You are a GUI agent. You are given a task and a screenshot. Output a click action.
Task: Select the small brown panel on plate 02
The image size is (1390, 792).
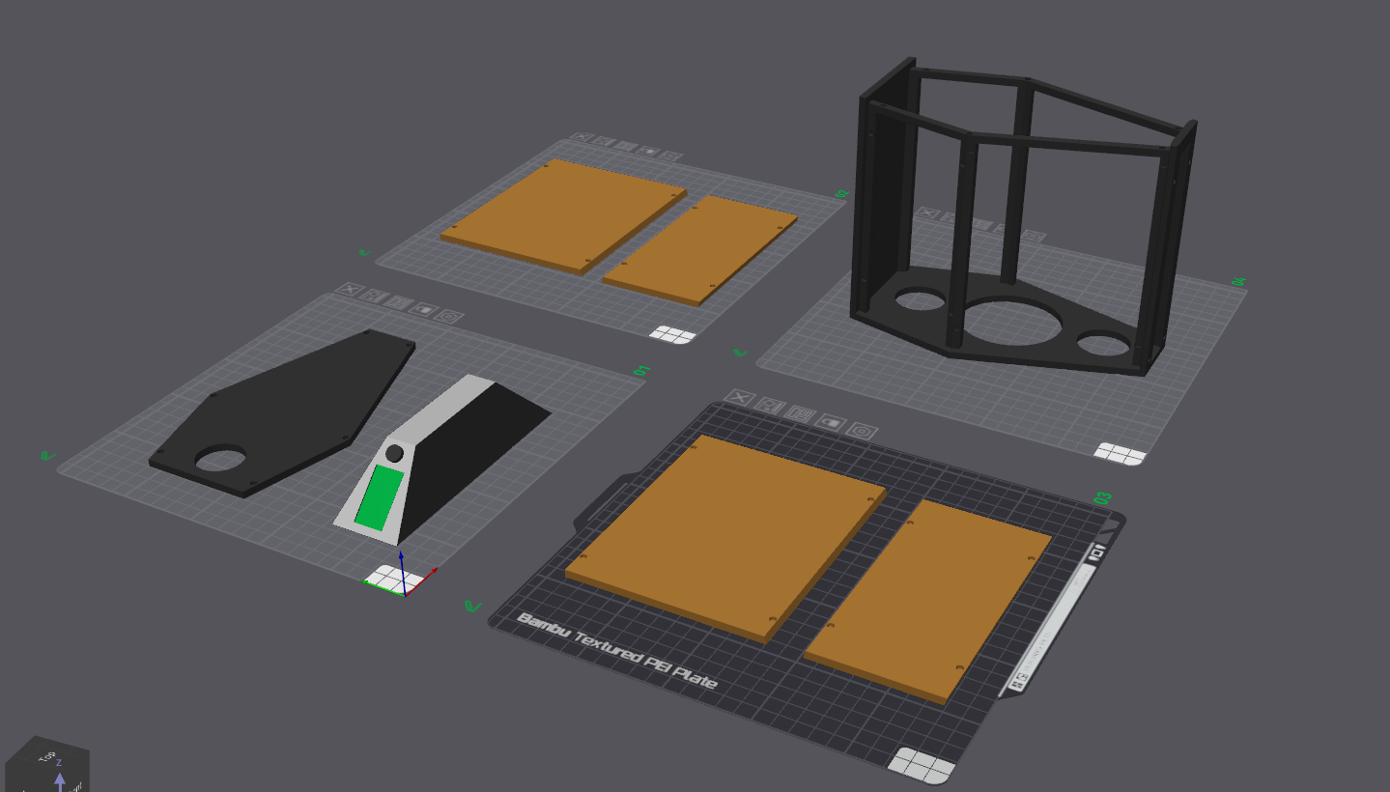700,249
